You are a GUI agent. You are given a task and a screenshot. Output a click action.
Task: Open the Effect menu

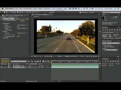tap(40, 8)
